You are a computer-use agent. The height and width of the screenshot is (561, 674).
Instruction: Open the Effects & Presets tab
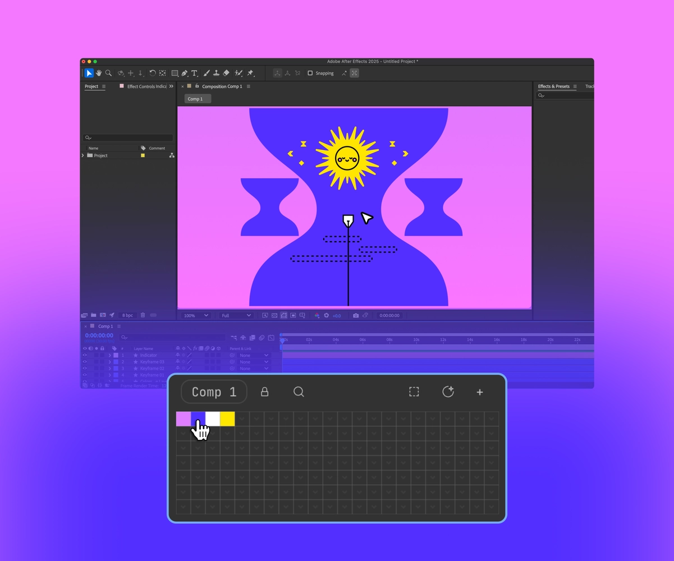553,86
